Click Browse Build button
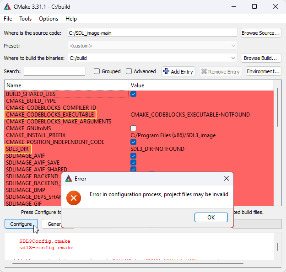This screenshot has width=286, height=272. pos(261,58)
